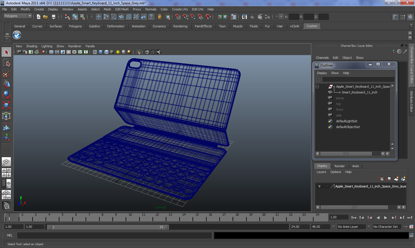Open animation preferences icon near Character Set
The height and width of the screenshot is (248, 415).
(411, 227)
